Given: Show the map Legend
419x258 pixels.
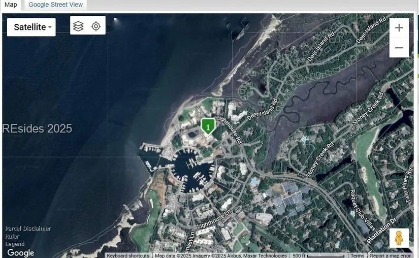Looking at the screenshot, I should [x=15, y=244].
